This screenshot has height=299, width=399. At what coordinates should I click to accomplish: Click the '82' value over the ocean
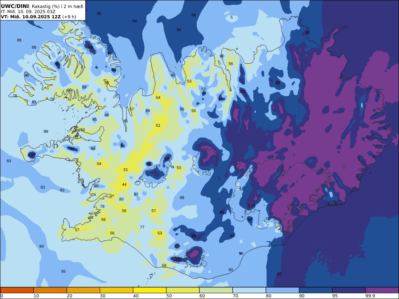click(62, 190)
